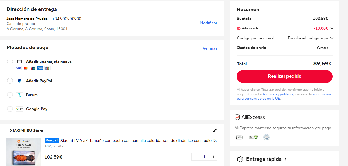The height and width of the screenshot is (166, 348).
Task: Click the first security certification badge
Action: (239, 137)
